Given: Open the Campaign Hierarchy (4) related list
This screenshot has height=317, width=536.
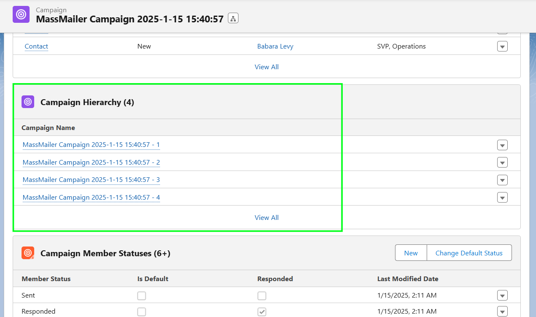Looking at the screenshot, I should click(87, 102).
